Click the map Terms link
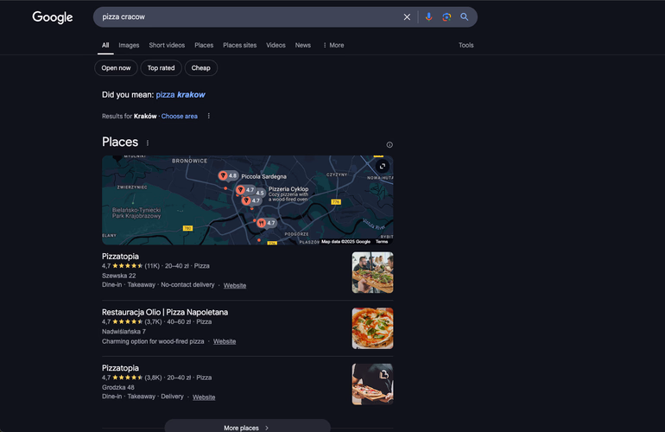This screenshot has width=665, height=432. click(x=382, y=241)
